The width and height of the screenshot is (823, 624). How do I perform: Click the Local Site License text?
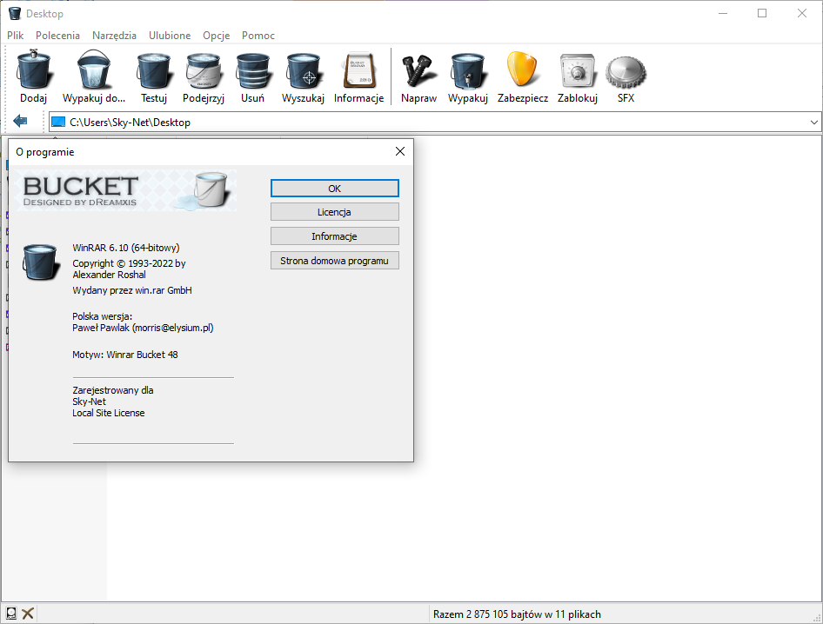(109, 413)
